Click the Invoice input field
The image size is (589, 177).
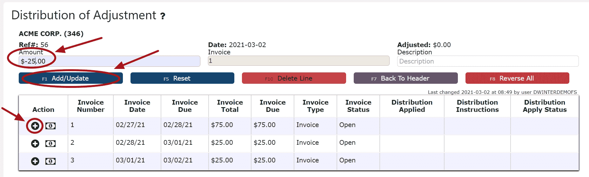(x=298, y=61)
